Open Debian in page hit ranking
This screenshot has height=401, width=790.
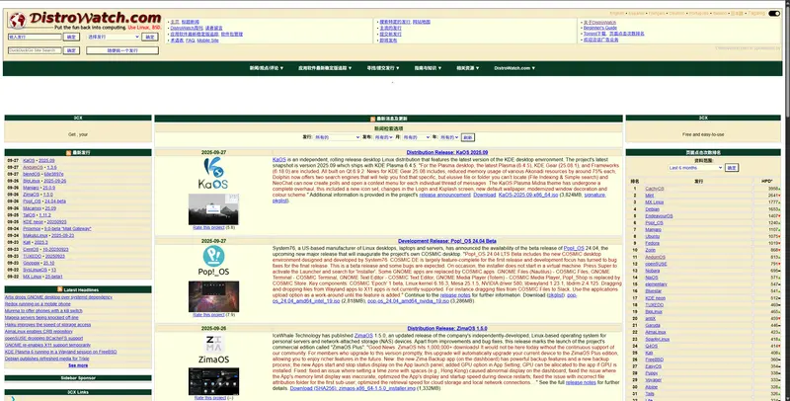[653, 209]
